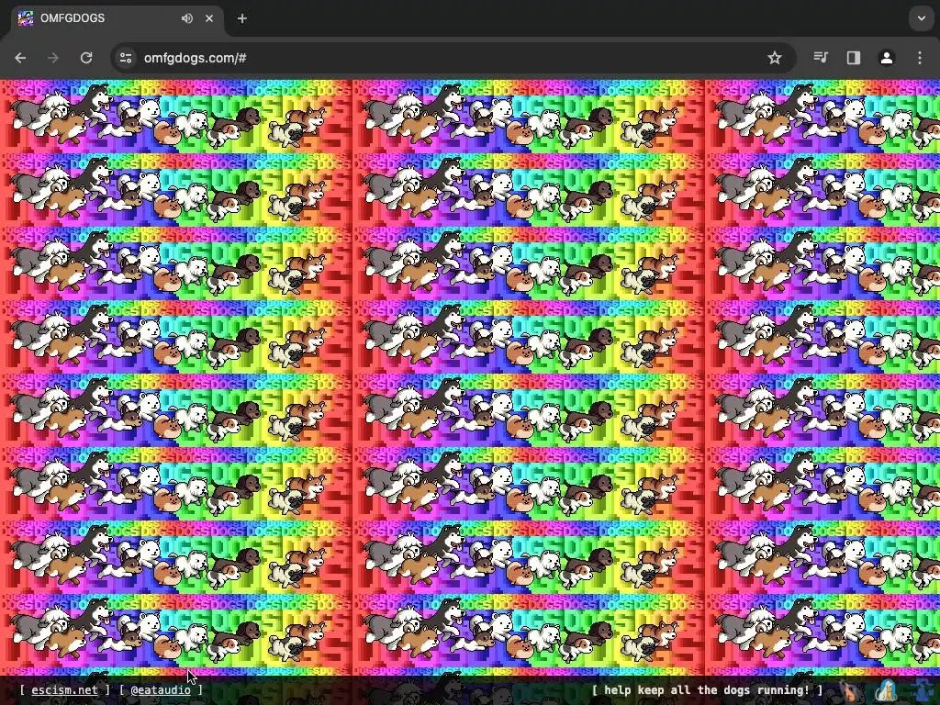
Task: Open Chrome three-dot menu
Action: tap(920, 58)
